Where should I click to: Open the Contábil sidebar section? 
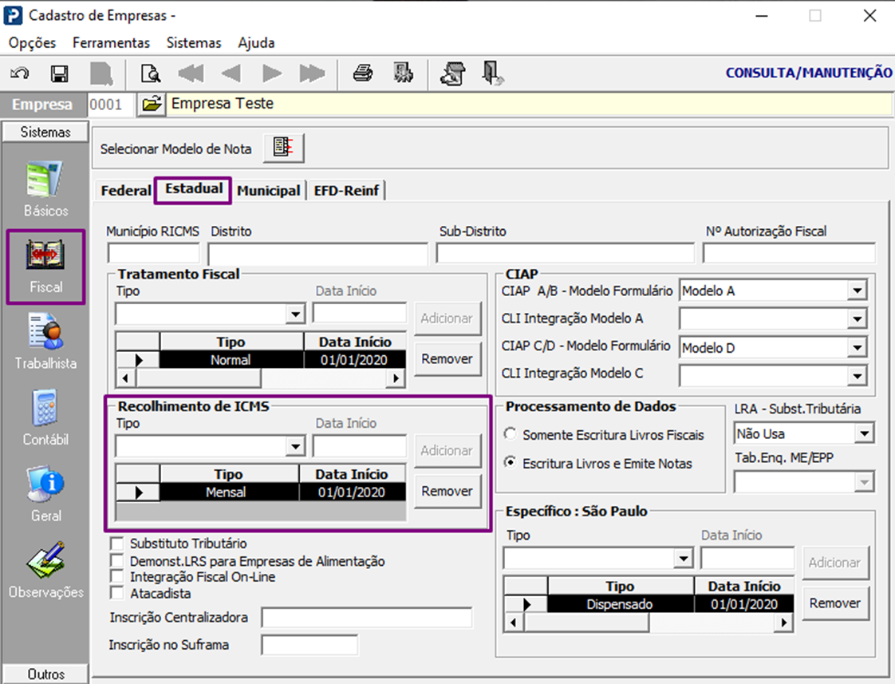(x=45, y=417)
